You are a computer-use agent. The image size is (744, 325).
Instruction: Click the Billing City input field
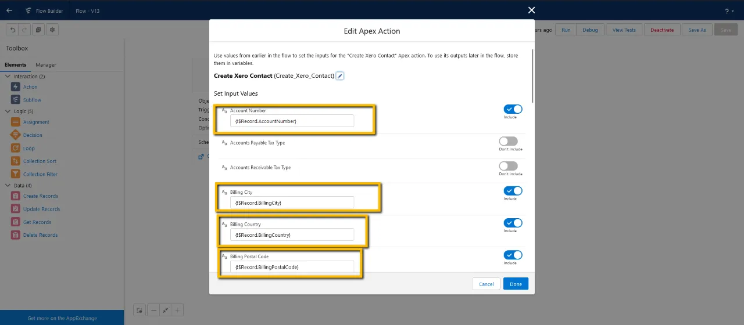(x=292, y=203)
